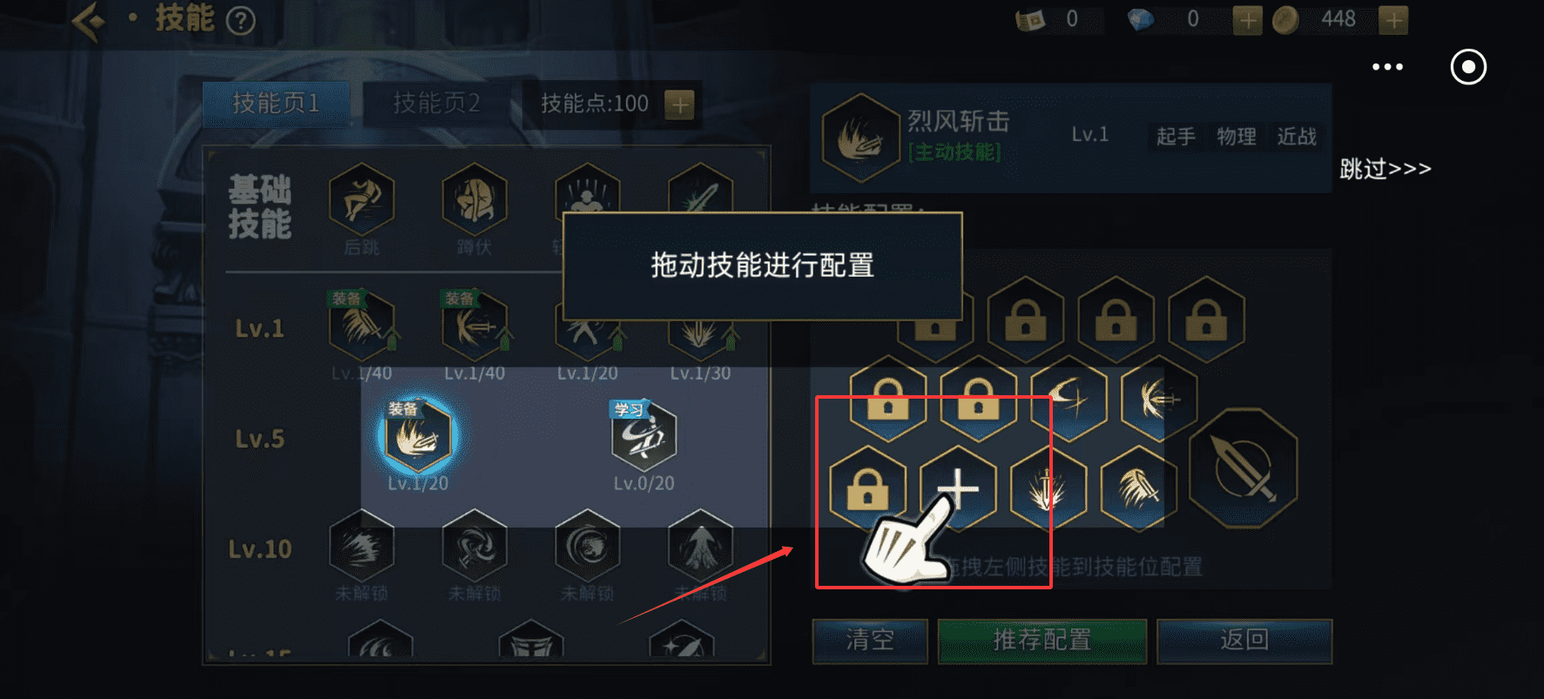Select the 蹲伏 basic skill icon
1544x699 pixels.
tap(475, 199)
